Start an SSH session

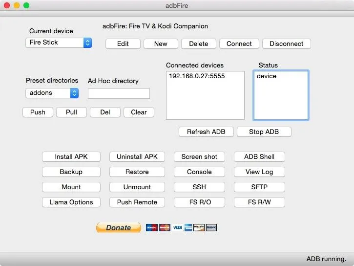(199, 187)
